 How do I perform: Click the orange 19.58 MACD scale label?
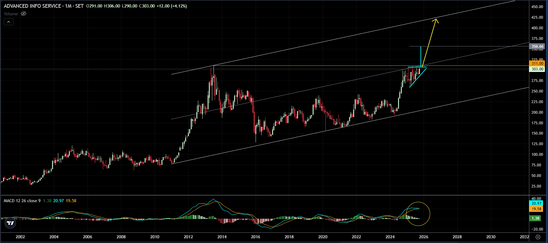(536, 209)
